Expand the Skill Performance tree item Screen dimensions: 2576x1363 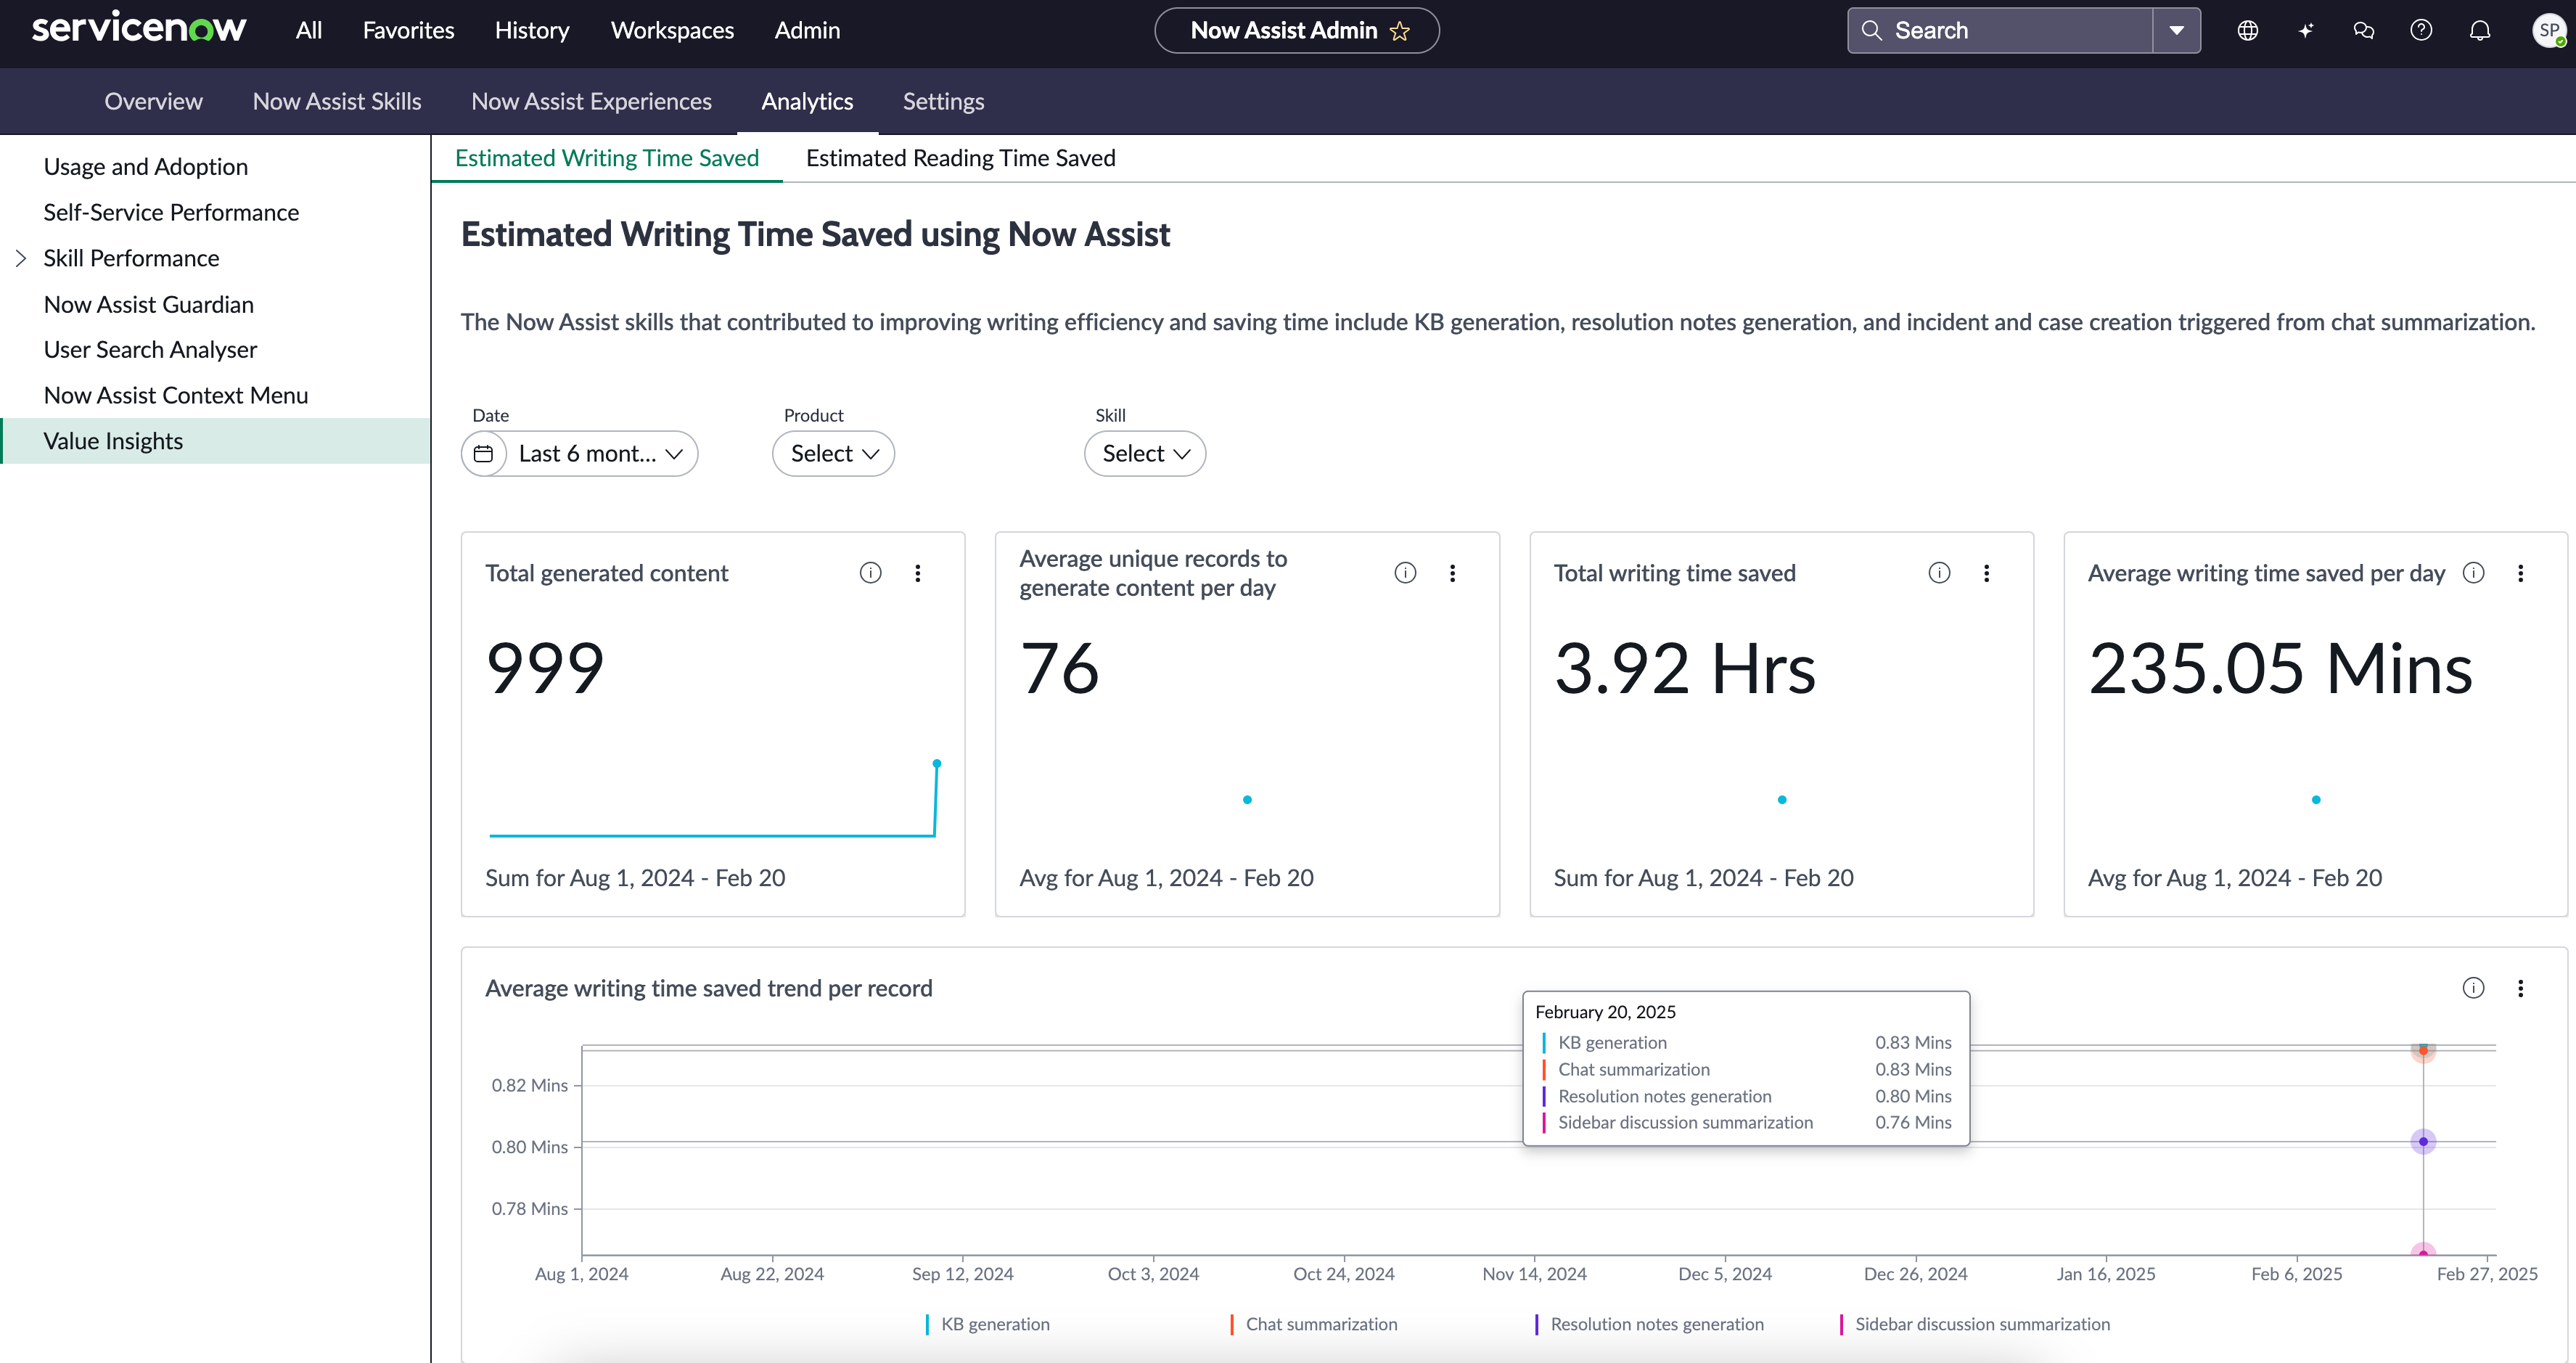(21, 258)
